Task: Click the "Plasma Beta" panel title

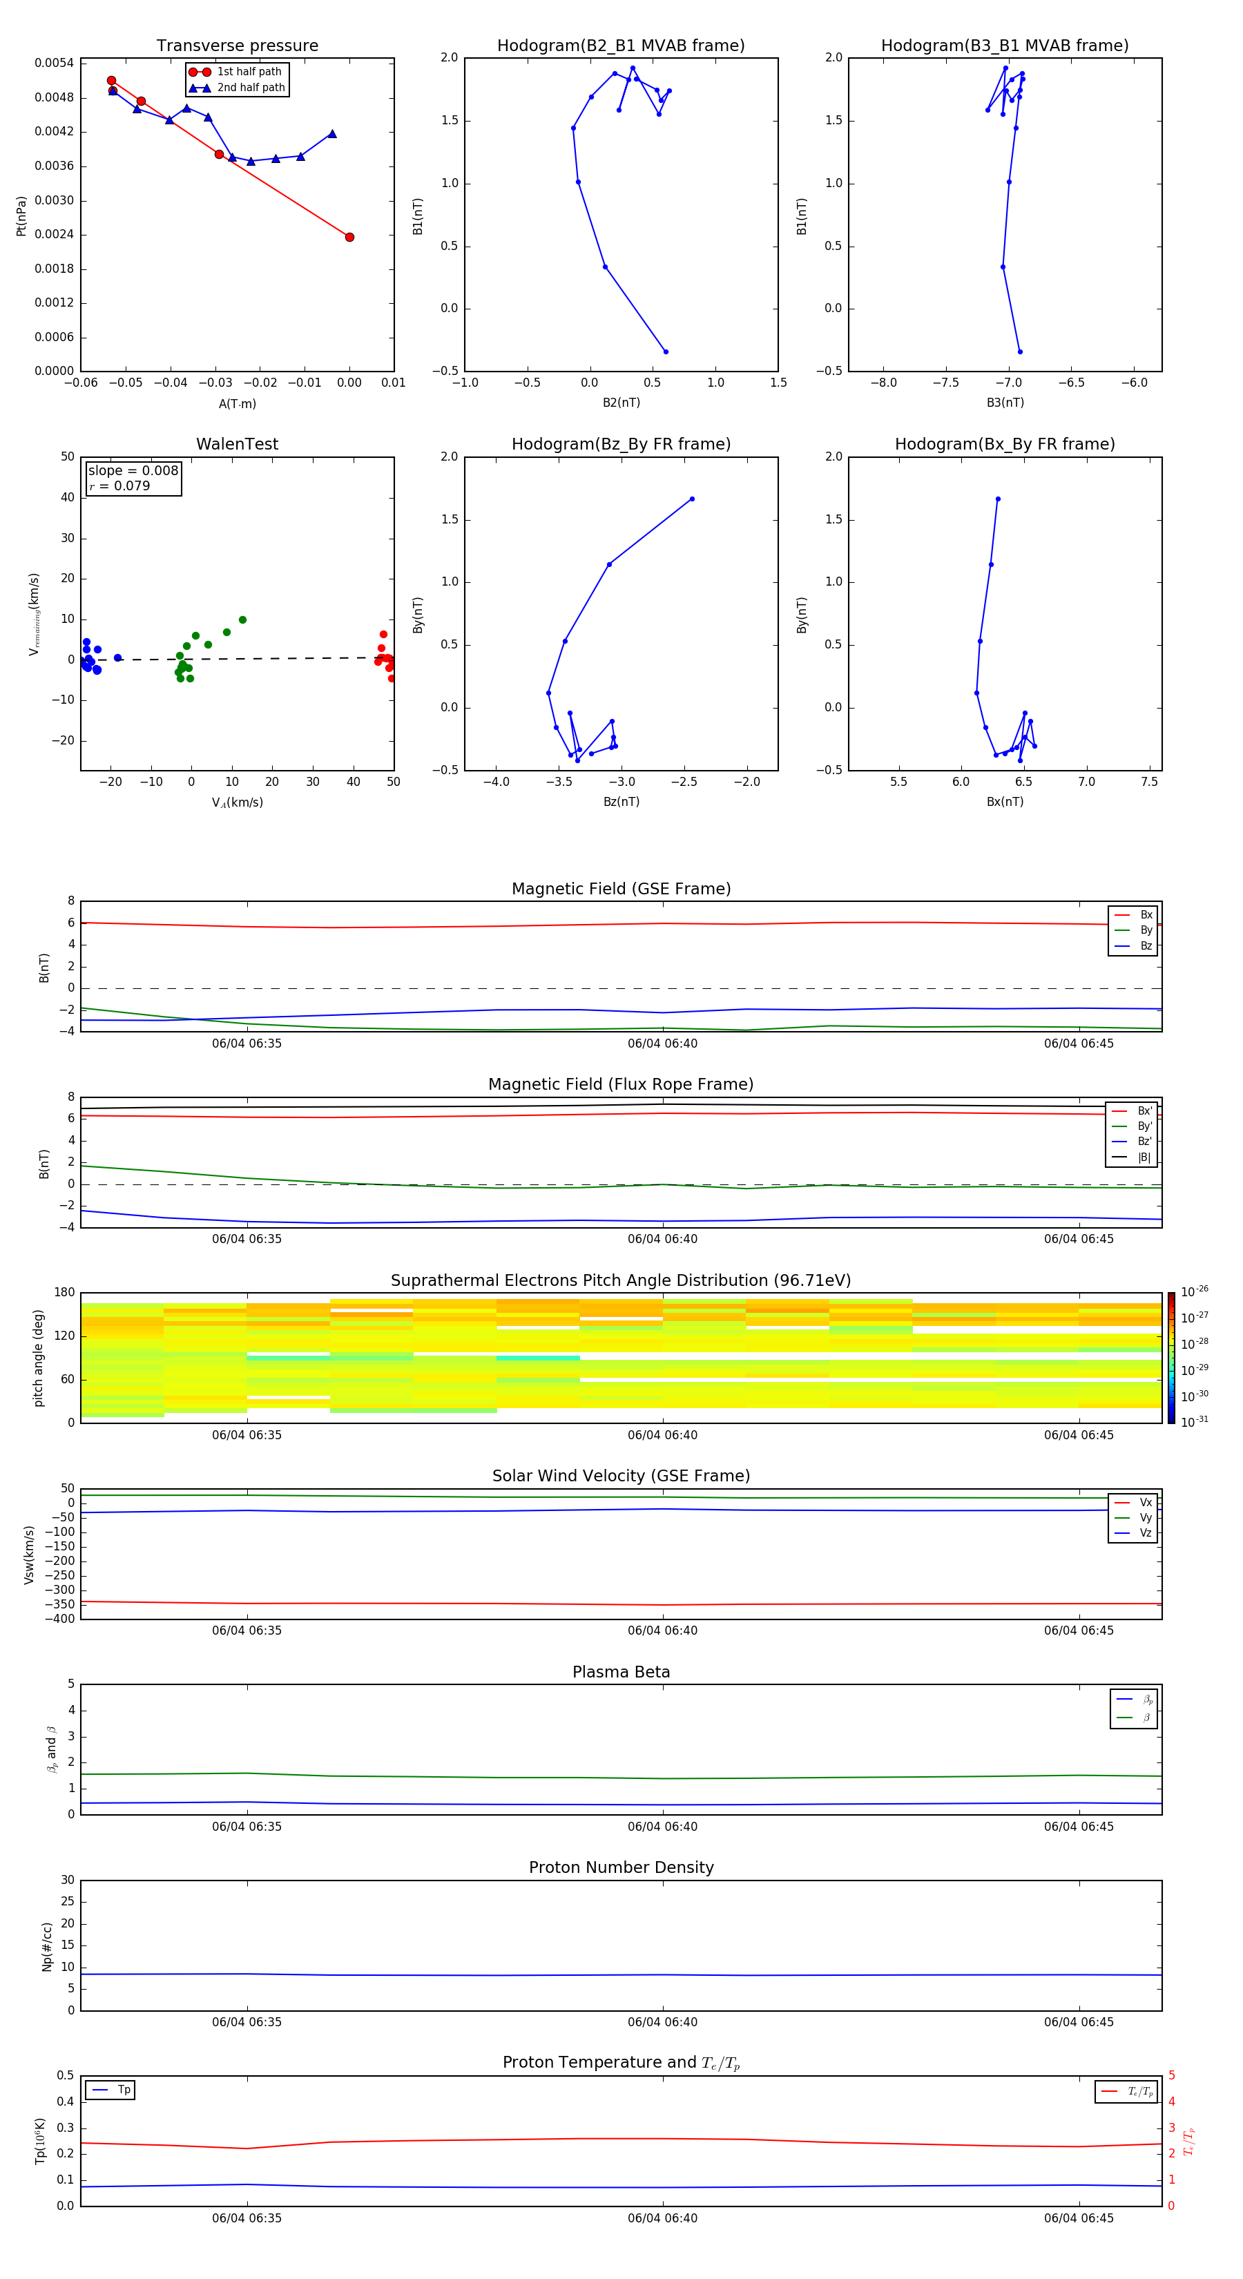Action: coord(621,1672)
